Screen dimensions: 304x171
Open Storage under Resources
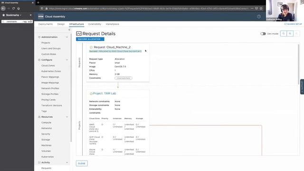pos(46,140)
